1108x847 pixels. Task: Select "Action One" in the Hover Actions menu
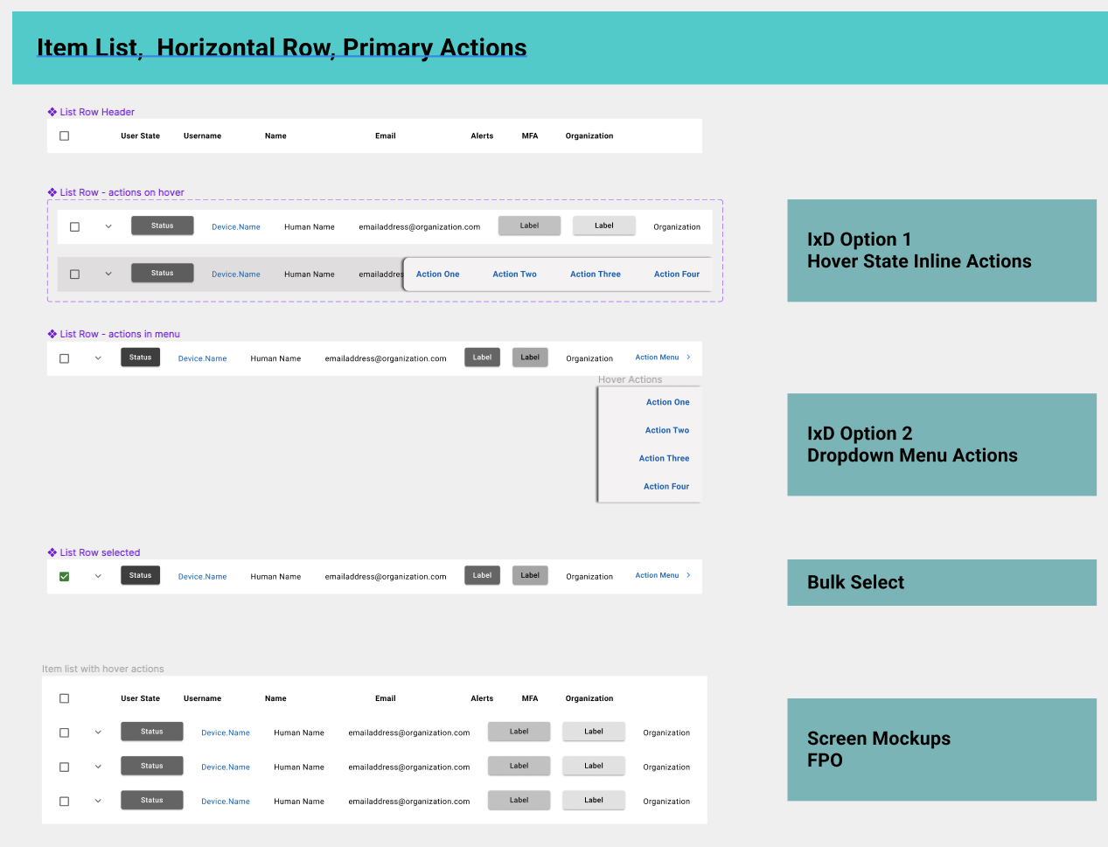click(x=667, y=402)
